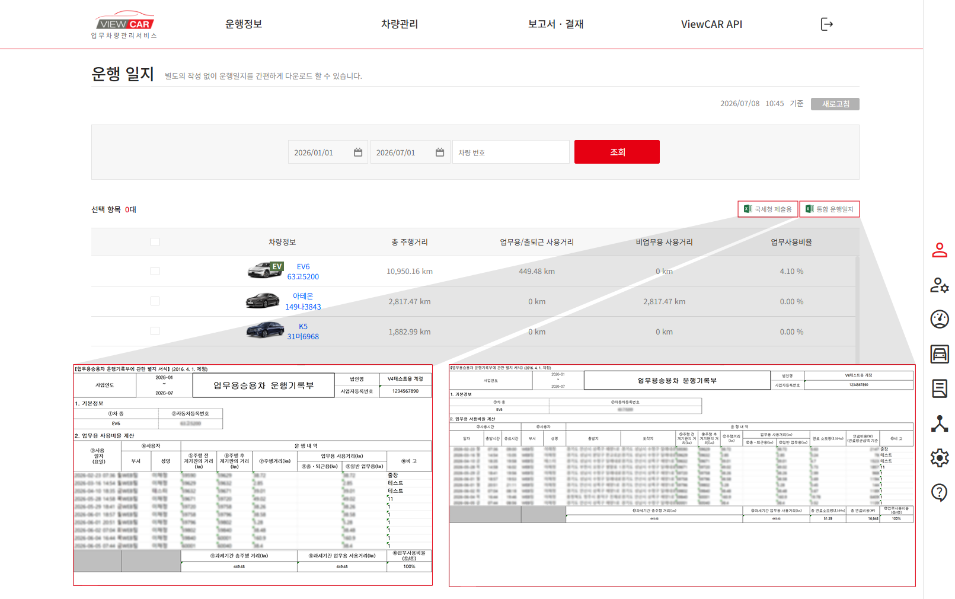Download 통합 운행일지 Excel file
This screenshot has height=599, width=955.
pos(829,209)
